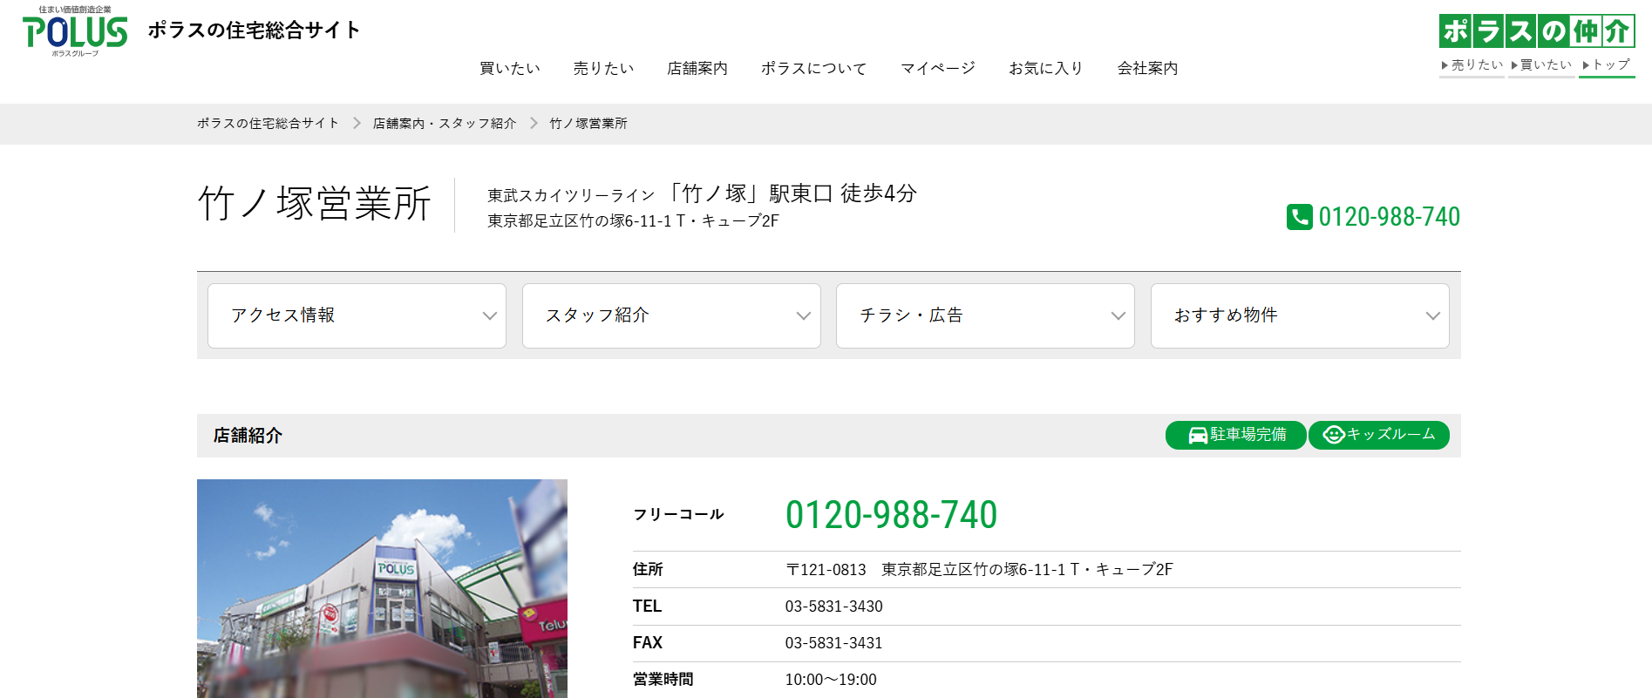Click the 「竹ノ塚」駅東口 徒歩4分 text
This screenshot has width=1652, height=698.
click(x=791, y=193)
